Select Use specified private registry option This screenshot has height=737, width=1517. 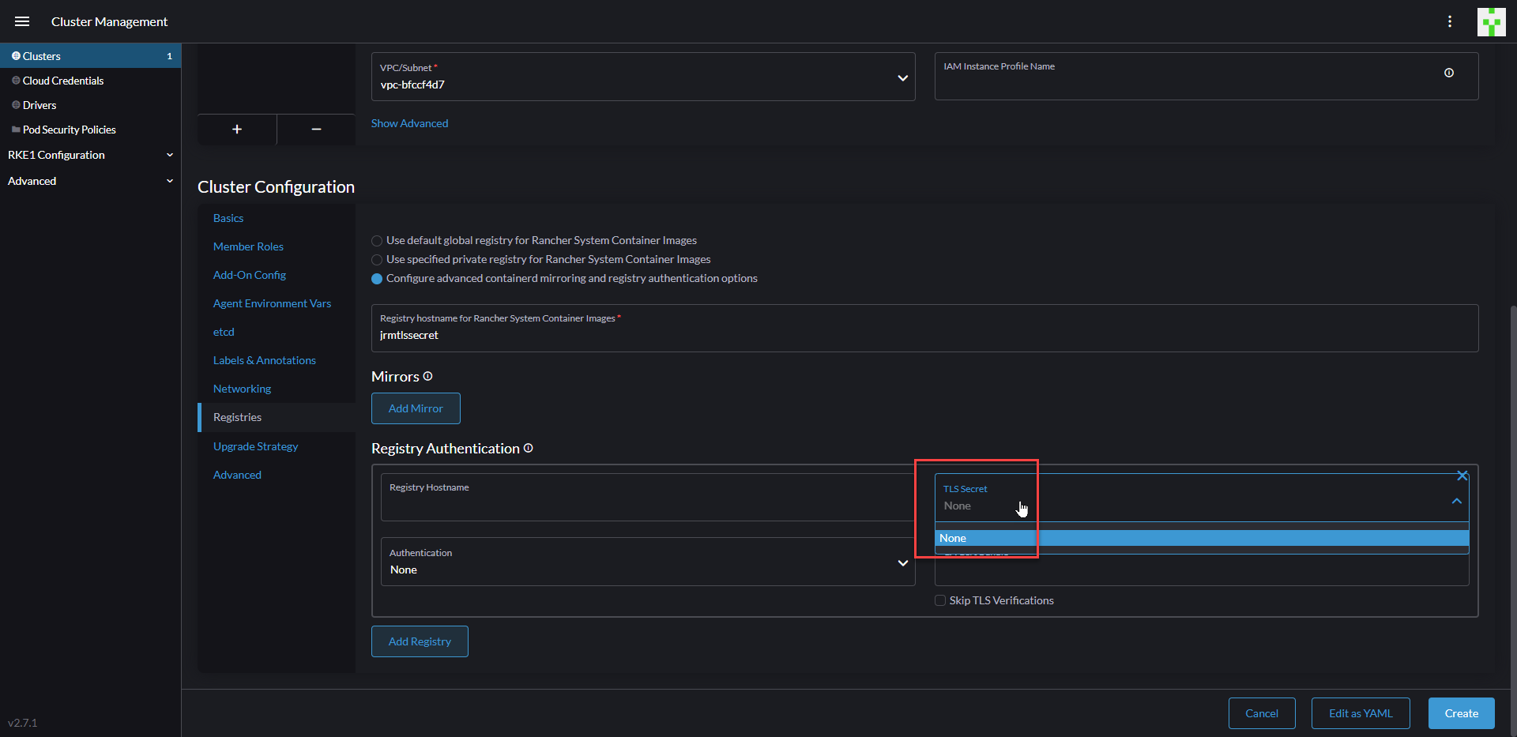(377, 260)
